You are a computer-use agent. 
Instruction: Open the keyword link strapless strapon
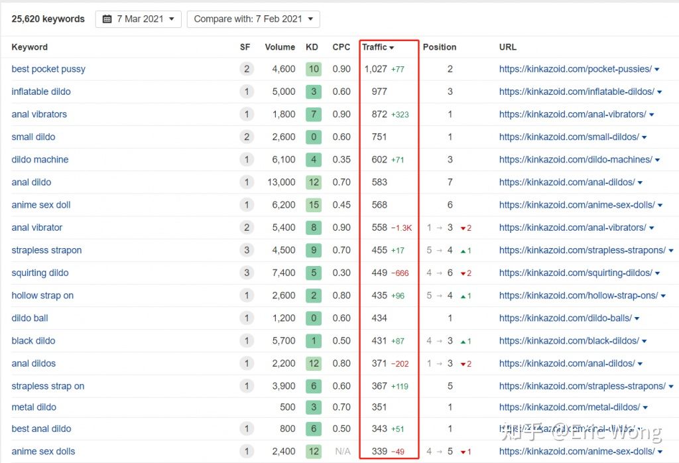tap(47, 250)
